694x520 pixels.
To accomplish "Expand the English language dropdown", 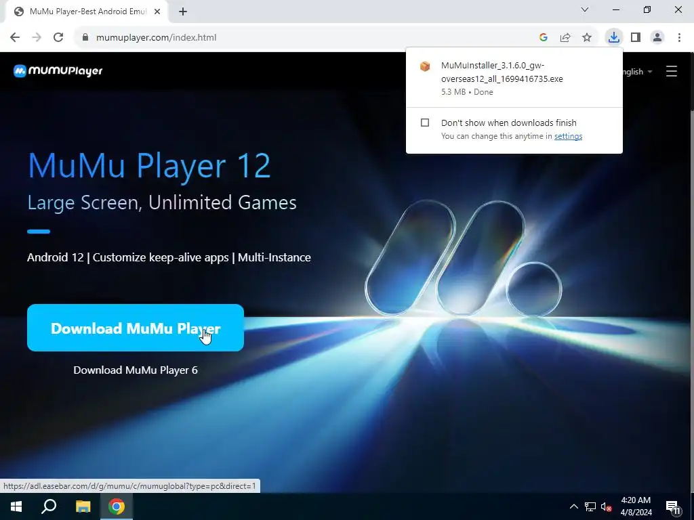I will point(637,72).
